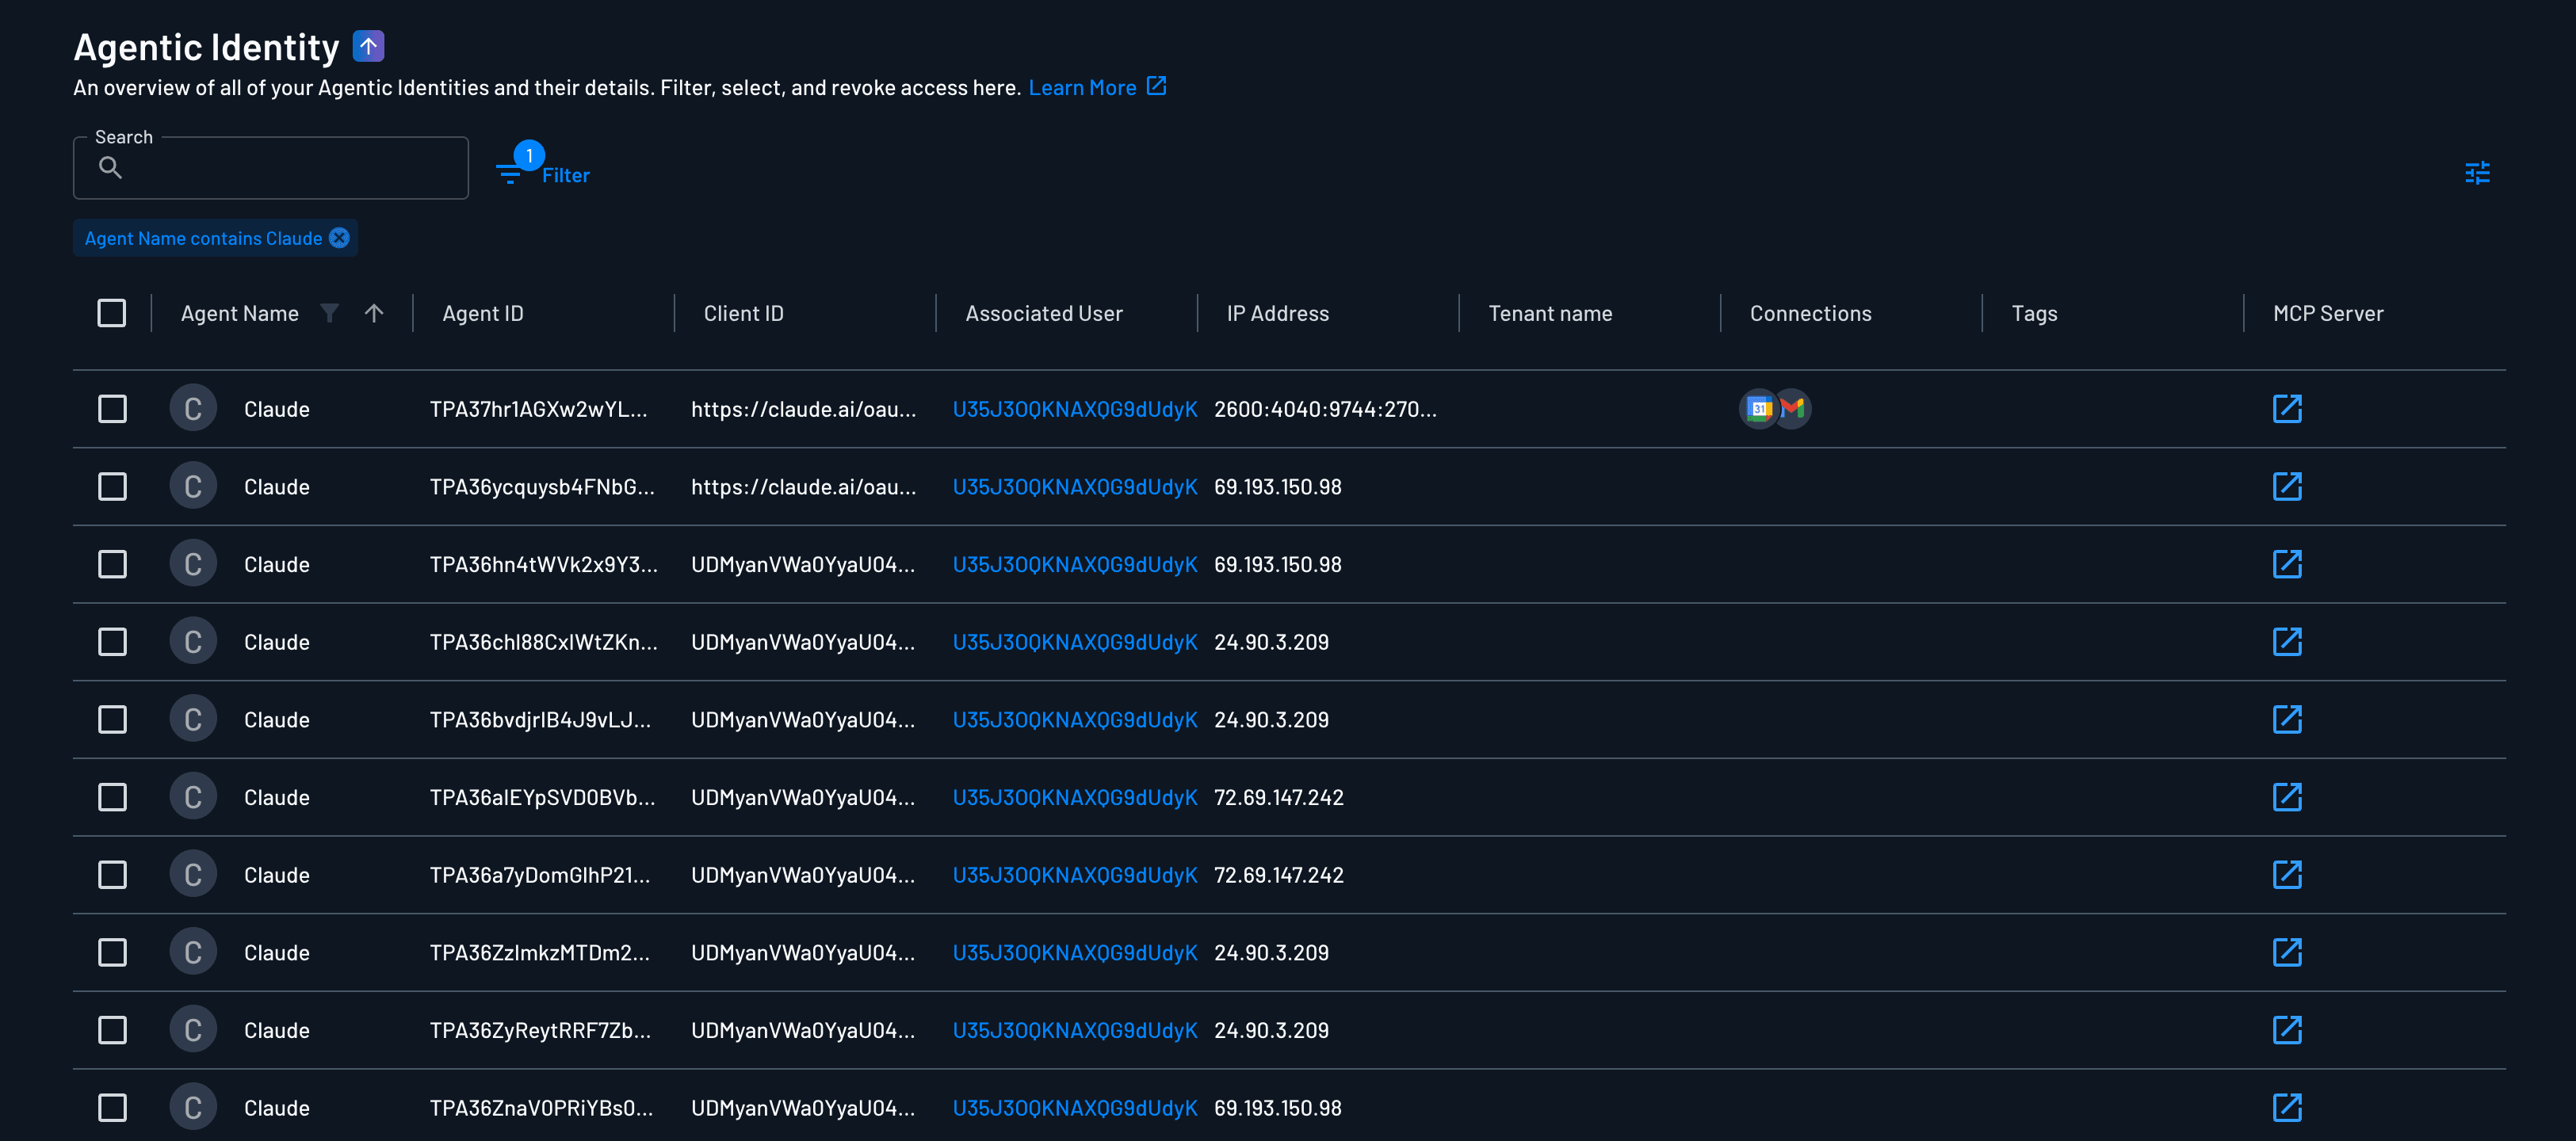Select the checkbox for agent TPA36ycquysb4FNbG

(112, 487)
